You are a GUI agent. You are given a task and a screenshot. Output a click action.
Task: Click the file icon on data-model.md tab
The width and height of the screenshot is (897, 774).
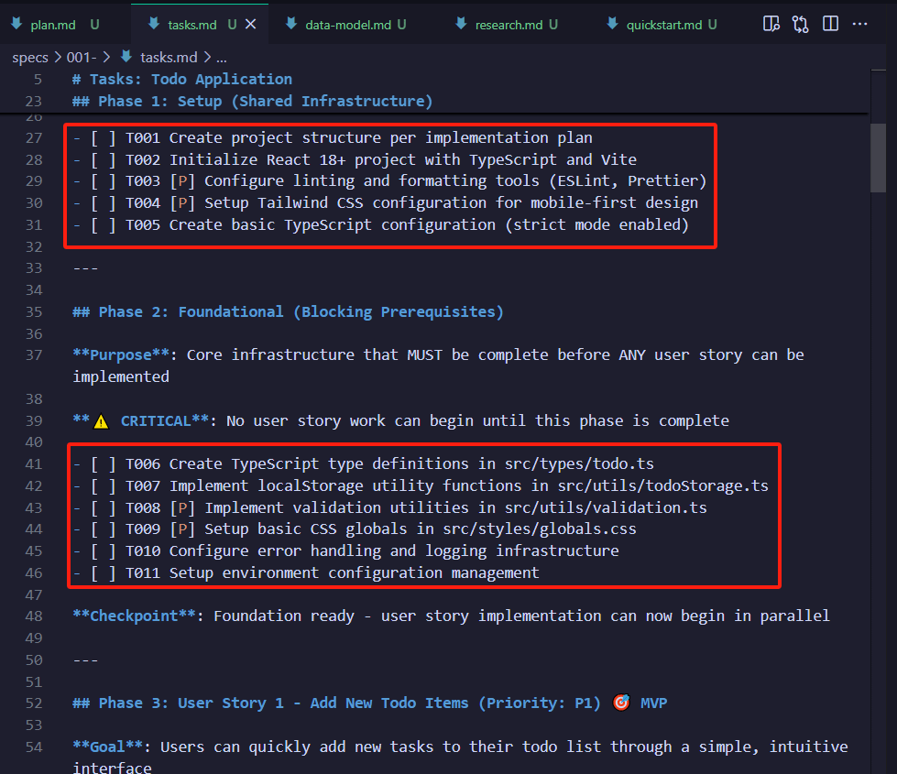click(290, 25)
